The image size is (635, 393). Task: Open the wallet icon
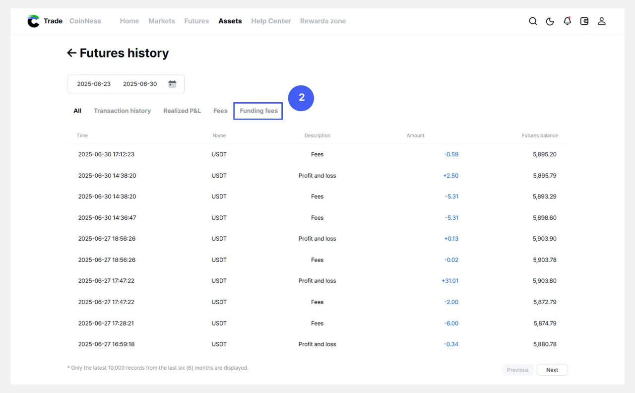click(584, 21)
